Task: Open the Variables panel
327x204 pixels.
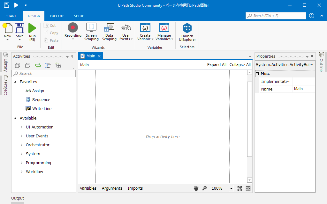Action: point(88,188)
